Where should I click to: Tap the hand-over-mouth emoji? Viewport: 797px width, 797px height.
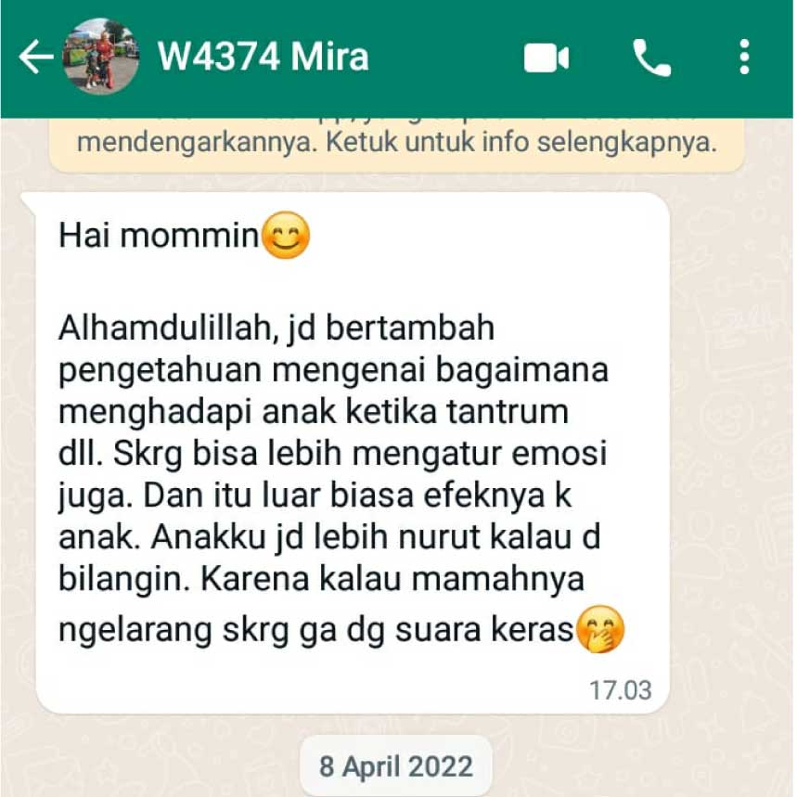point(600,629)
